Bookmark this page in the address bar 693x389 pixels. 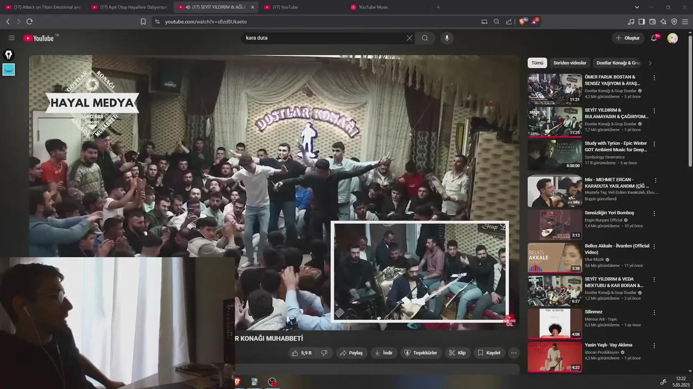tap(143, 22)
